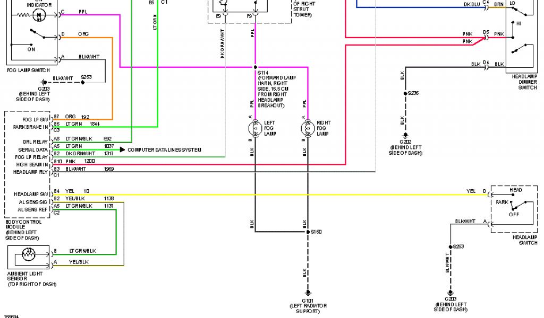Click the HIGH BEAM IN pin label

[x=32, y=164]
